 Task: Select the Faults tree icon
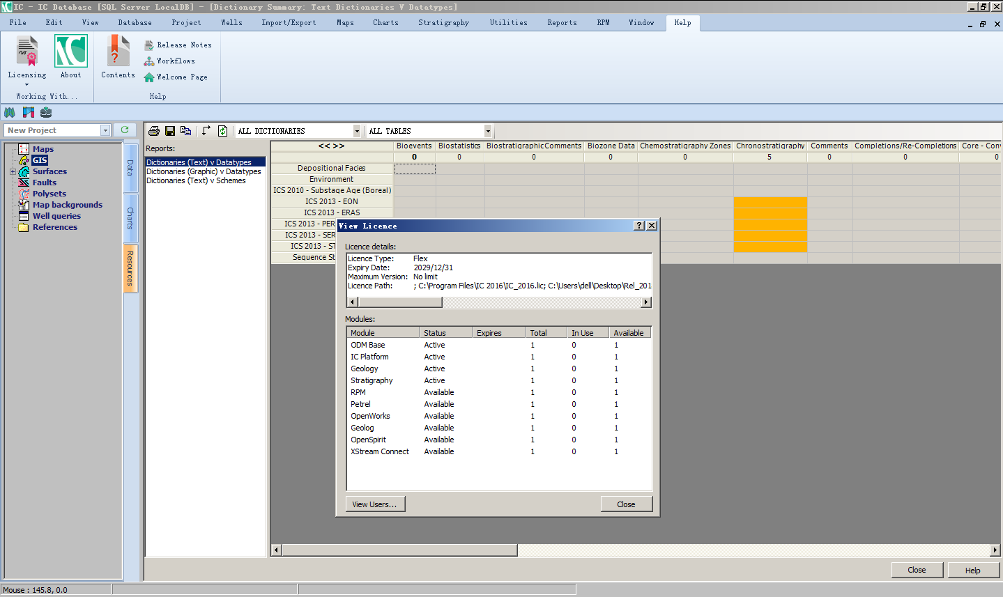click(x=24, y=183)
